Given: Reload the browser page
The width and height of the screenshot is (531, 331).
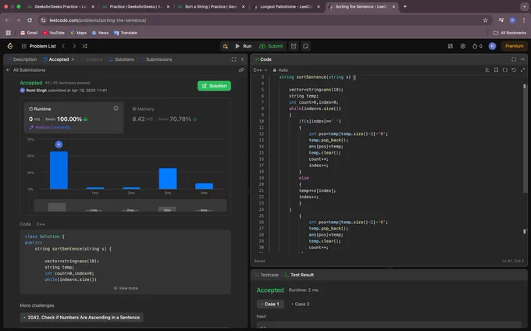Looking at the screenshot, I should point(30,20).
